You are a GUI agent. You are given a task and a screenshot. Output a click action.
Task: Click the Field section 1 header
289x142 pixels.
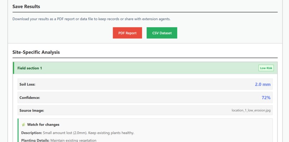[x=145, y=68]
